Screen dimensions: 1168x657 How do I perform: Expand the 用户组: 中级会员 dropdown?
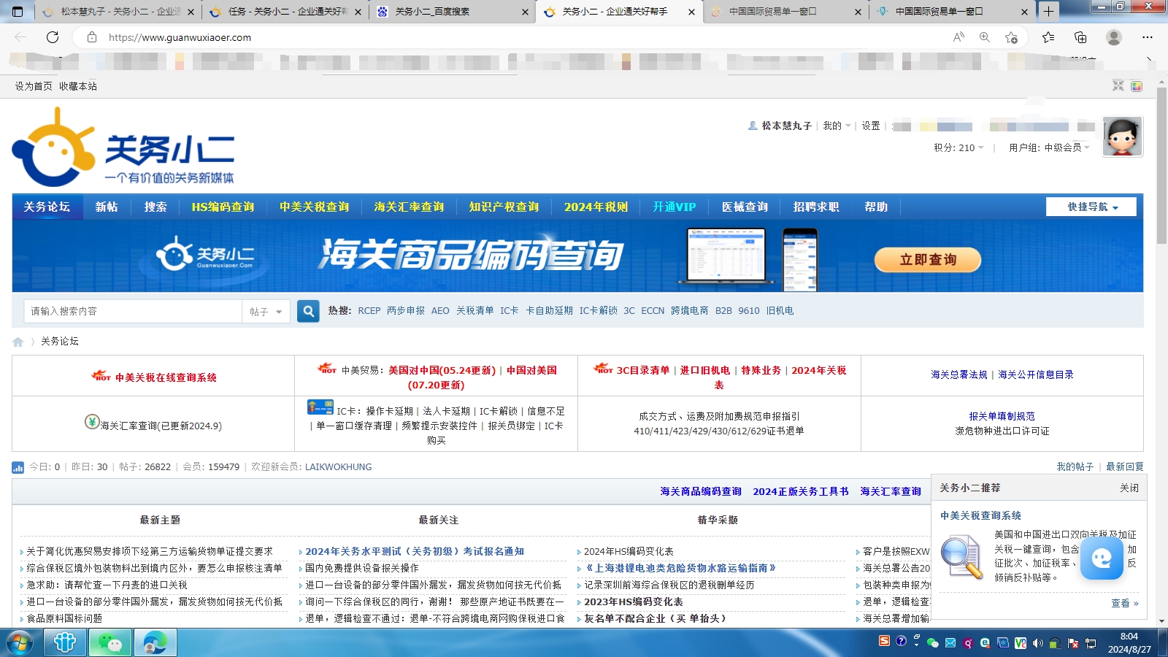pos(1049,148)
